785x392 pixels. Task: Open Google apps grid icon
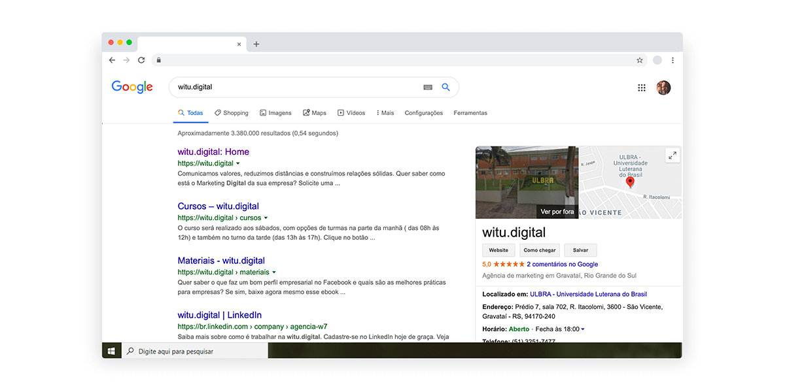point(642,88)
